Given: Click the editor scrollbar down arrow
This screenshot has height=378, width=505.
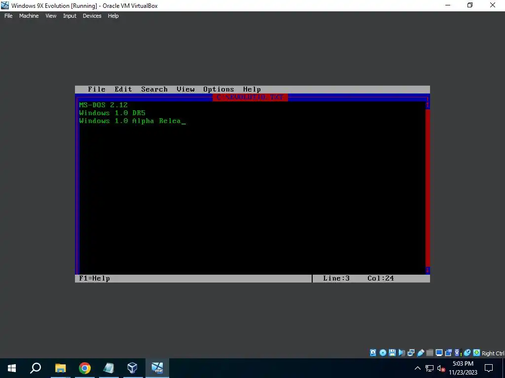Looking at the screenshot, I should point(428,271).
